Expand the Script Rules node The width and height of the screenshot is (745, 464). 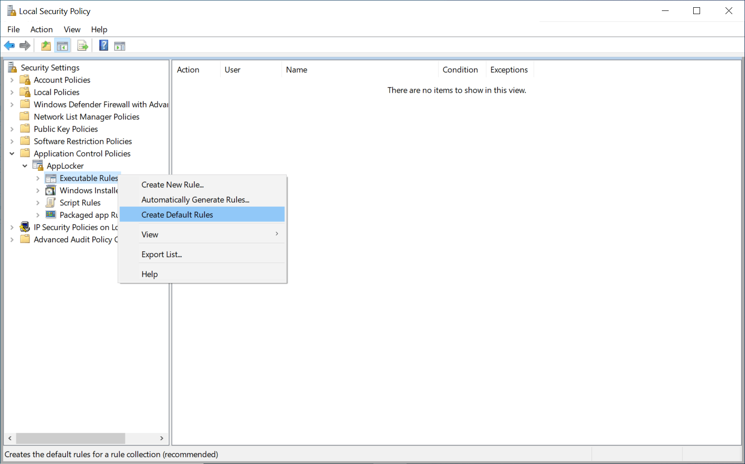38,202
